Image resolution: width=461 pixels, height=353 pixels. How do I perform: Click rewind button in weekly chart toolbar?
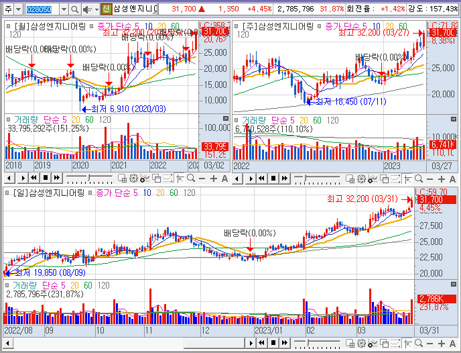click(x=262, y=178)
